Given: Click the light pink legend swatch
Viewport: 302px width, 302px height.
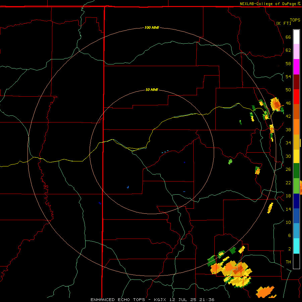Looking at the screenshot, I should coord(296,52).
